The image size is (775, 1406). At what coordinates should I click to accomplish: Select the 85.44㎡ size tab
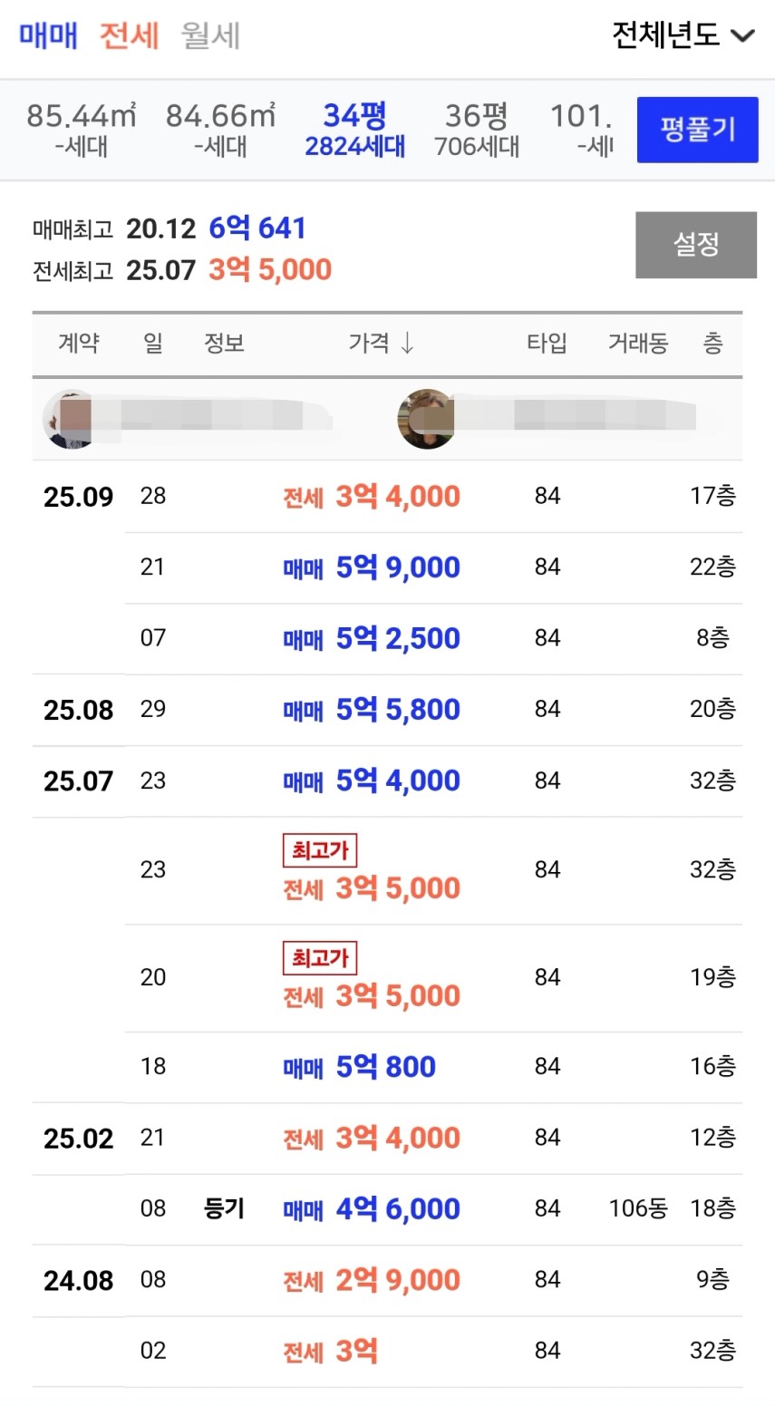(x=81, y=130)
